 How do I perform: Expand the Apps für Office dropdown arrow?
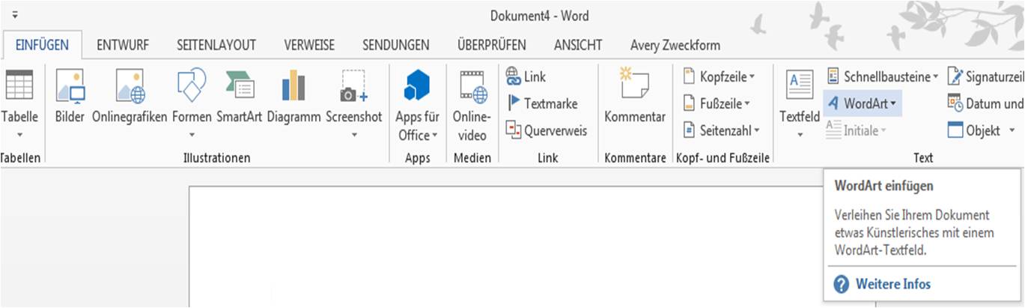[x=435, y=136]
